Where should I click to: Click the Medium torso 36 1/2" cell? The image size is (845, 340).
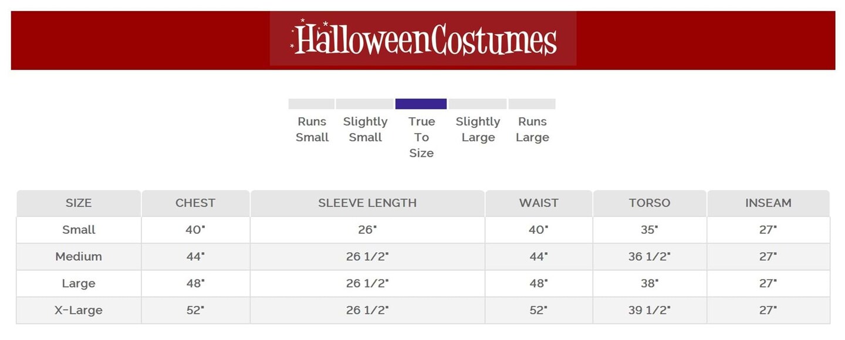650,257
